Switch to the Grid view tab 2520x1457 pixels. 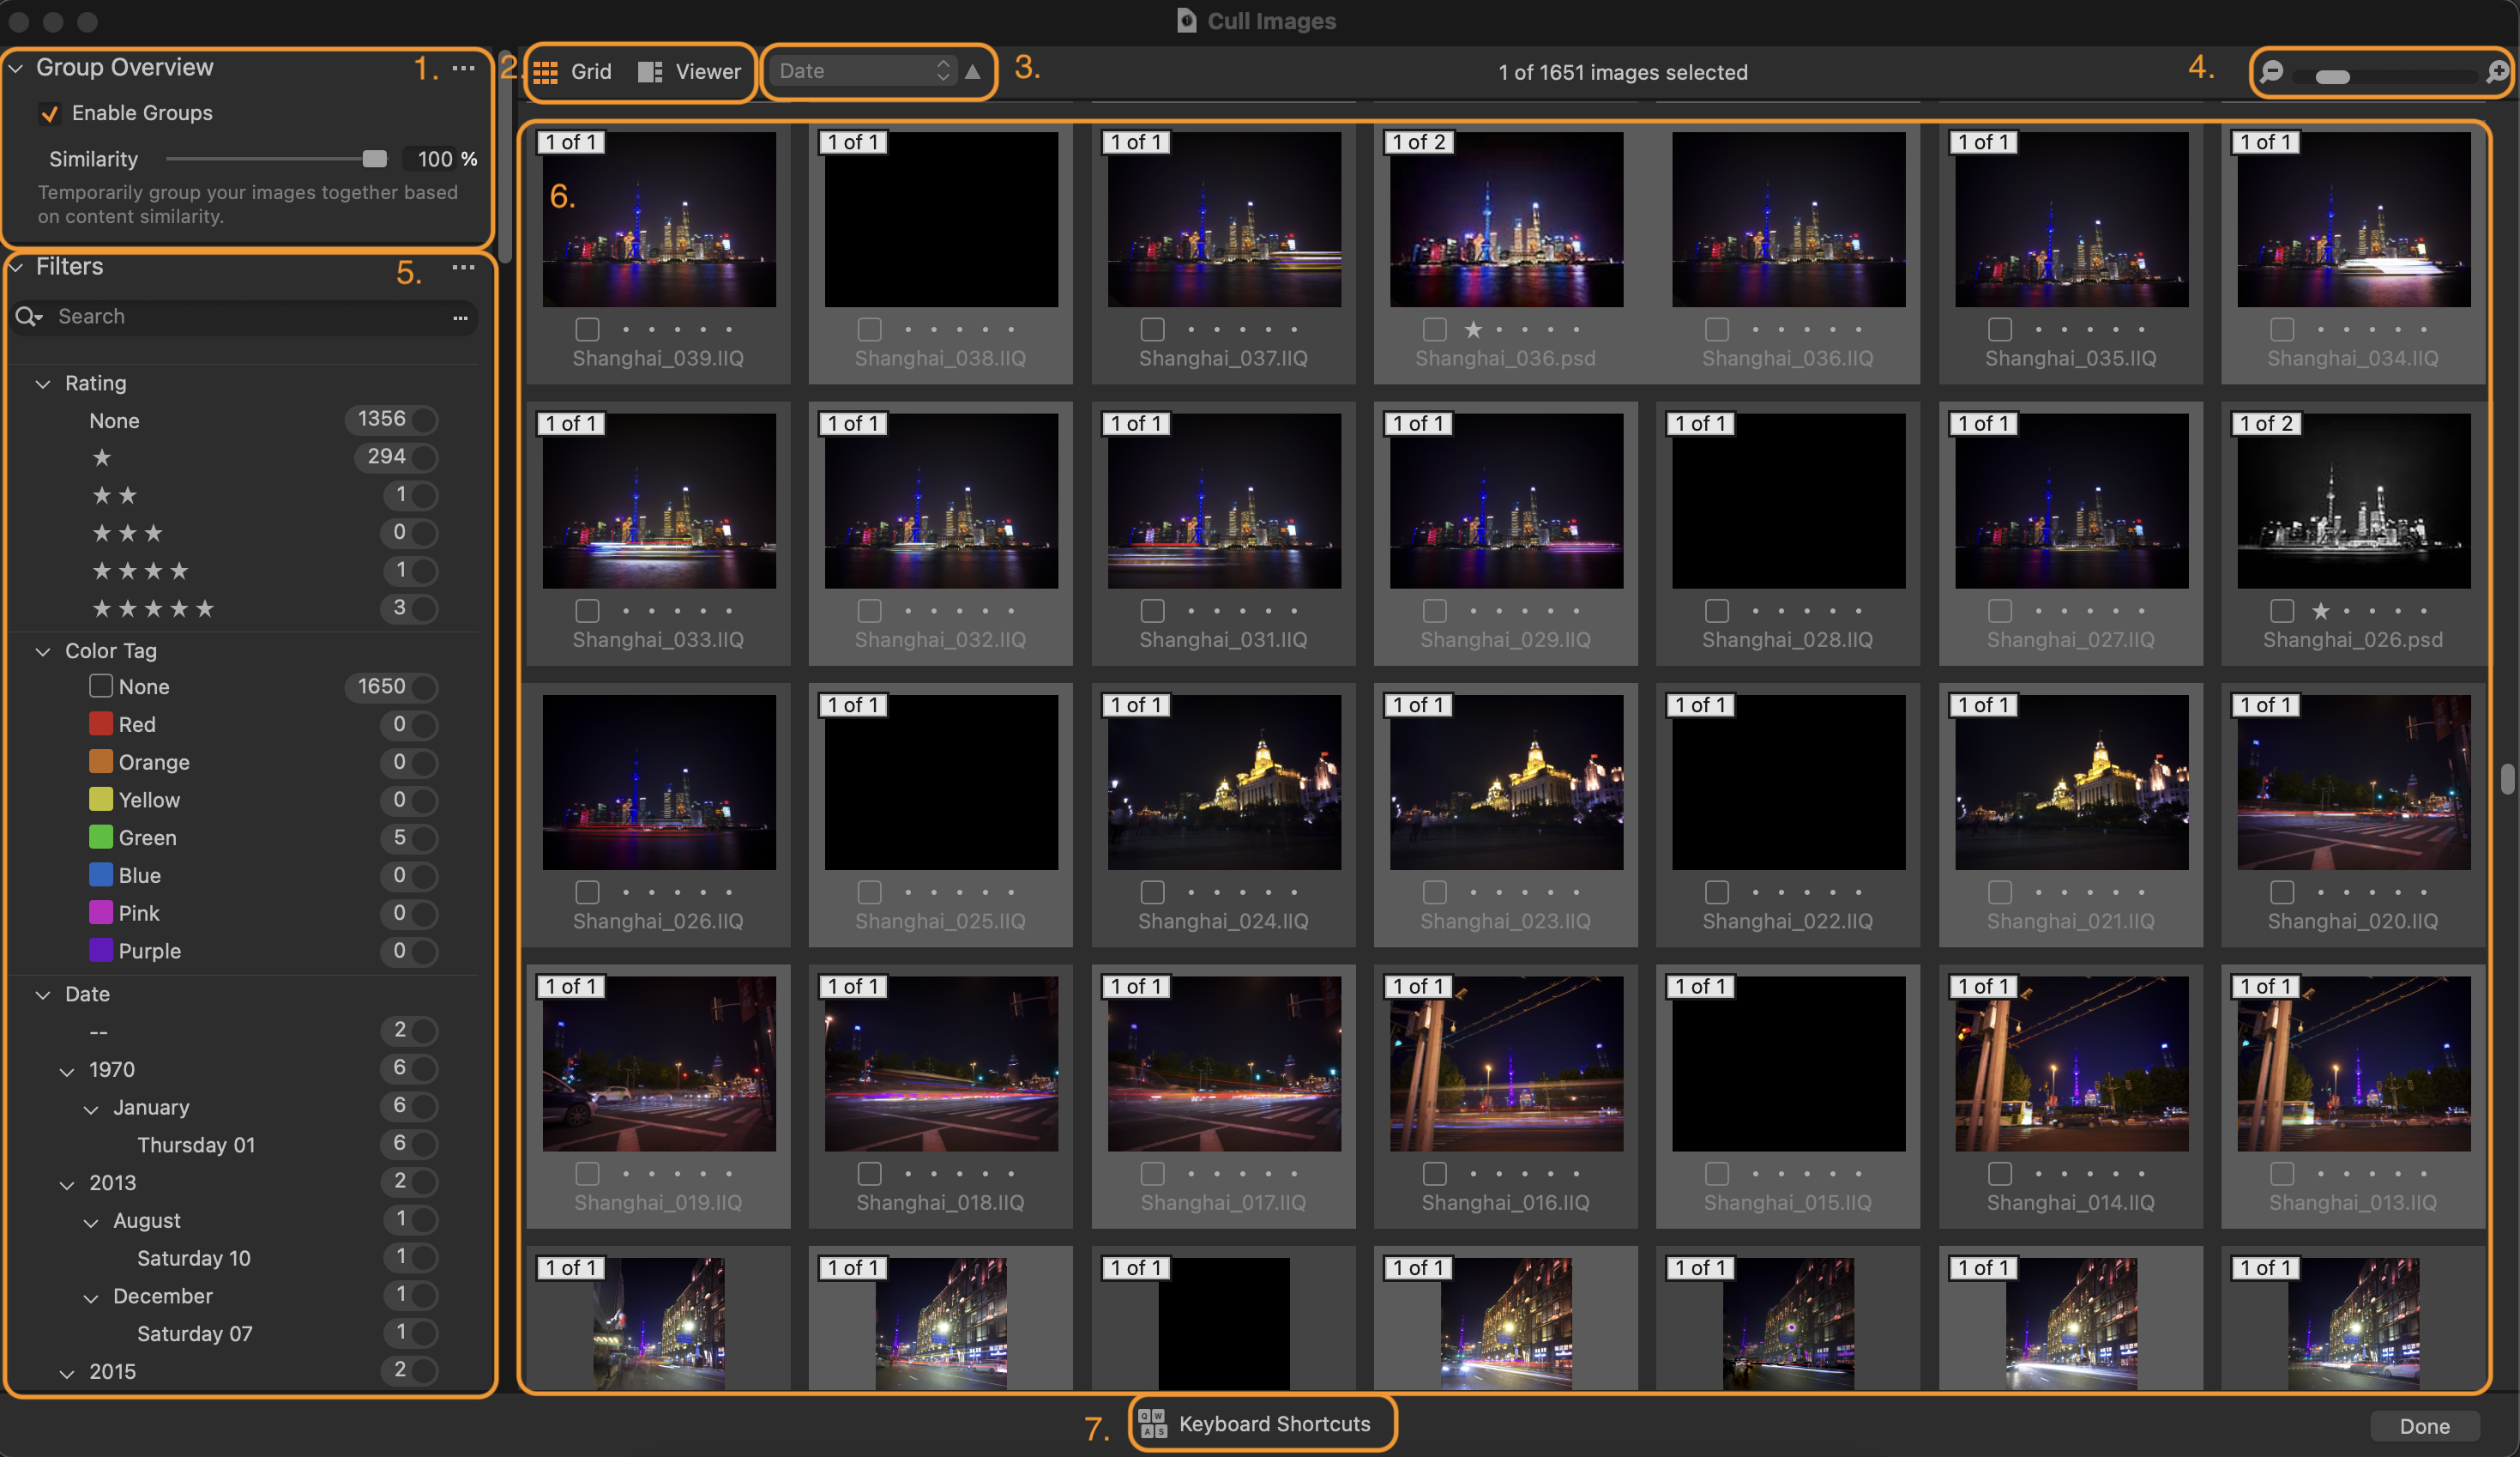coord(572,72)
